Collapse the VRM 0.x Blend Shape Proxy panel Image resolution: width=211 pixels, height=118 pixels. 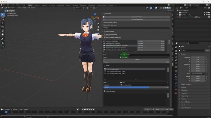point(113,37)
